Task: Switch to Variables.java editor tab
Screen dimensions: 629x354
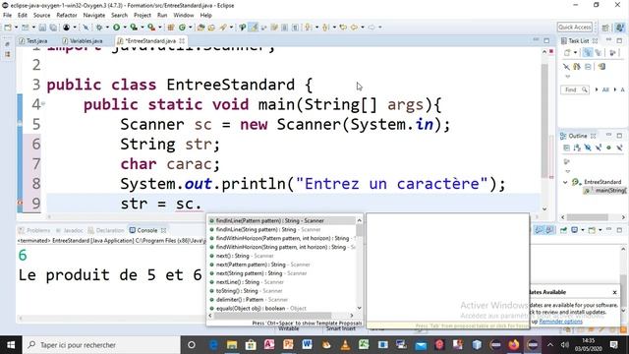Action: tap(83, 41)
